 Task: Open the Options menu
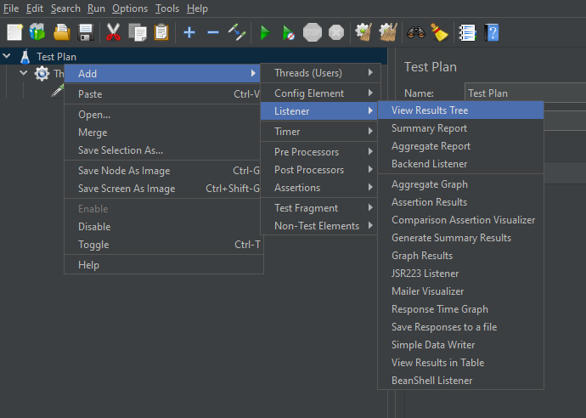tap(130, 8)
